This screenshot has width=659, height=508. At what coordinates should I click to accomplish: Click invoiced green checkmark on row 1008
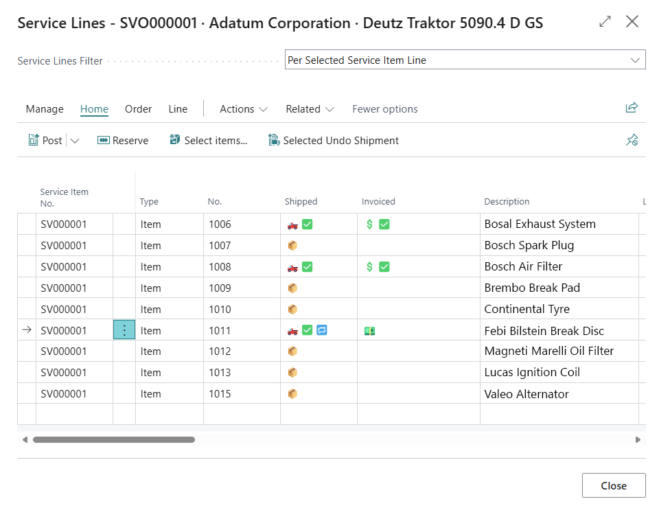click(384, 266)
